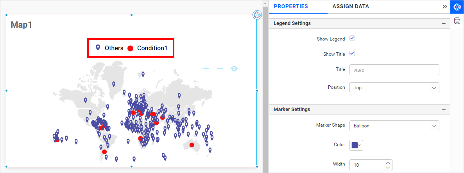Click the map zoom in plus icon
This screenshot has height=173, width=464.
(206, 69)
